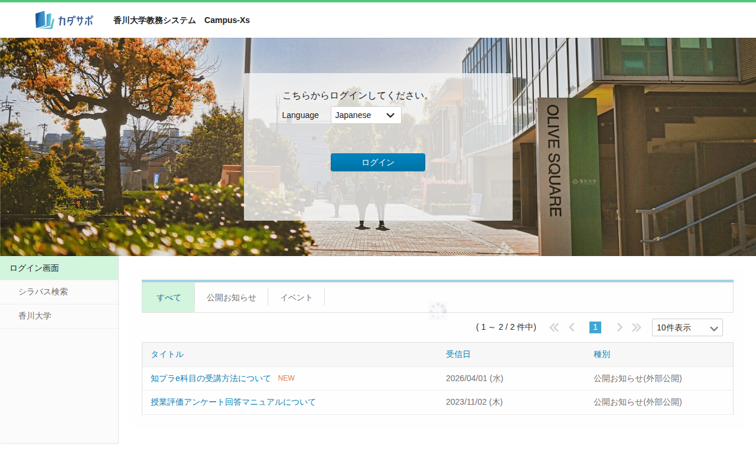Open 授業評価アンケート回答マニュアルについて notice

(x=233, y=402)
